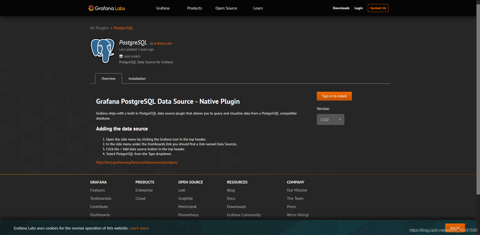Click the page vertical scrollbar thumb
Image resolution: width=480 pixels, height=235 pixels.
478,99
